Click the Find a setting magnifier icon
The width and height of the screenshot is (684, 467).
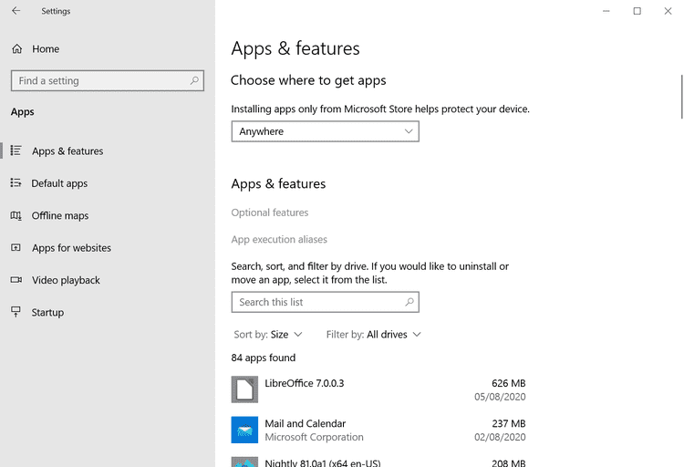tap(194, 80)
